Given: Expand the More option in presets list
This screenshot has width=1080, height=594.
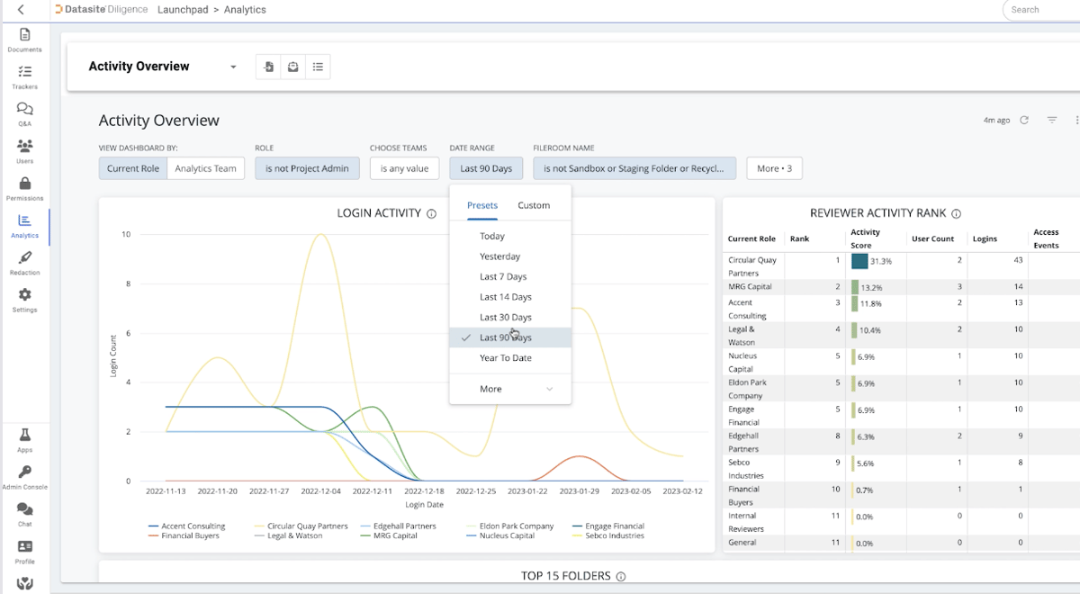Looking at the screenshot, I should pos(510,389).
